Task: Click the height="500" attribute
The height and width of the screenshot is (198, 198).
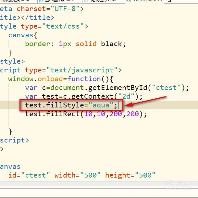Action: 130,175
